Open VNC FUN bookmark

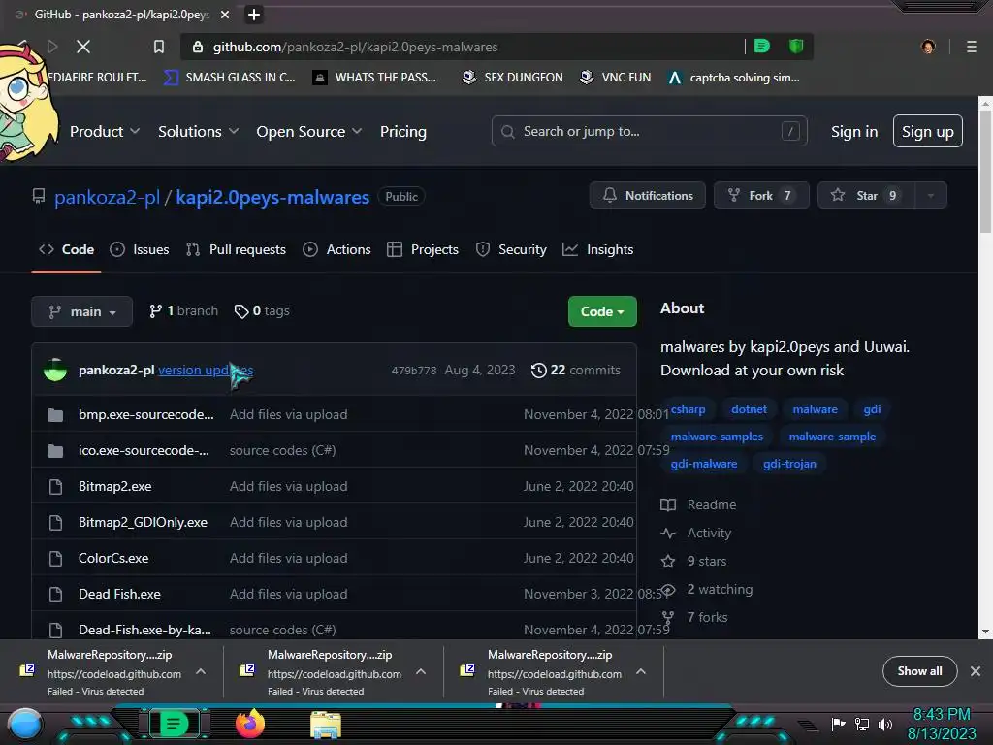[x=616, y=78]
